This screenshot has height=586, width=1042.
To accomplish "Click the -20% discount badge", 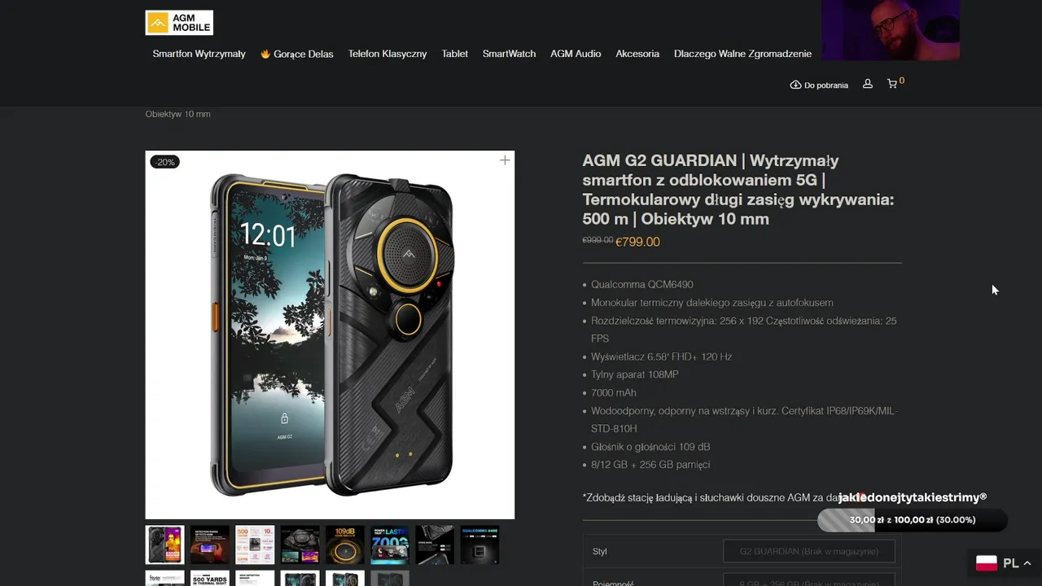I will pos(164,162).
